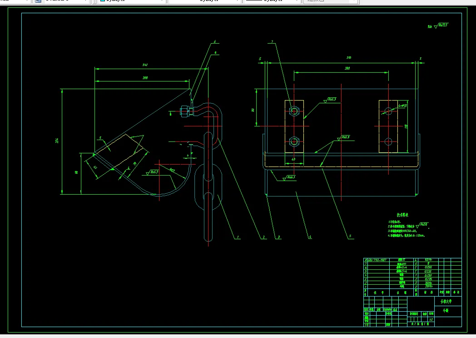
Task: Select part balloon number 2 leader label
Action: (263, 237)
